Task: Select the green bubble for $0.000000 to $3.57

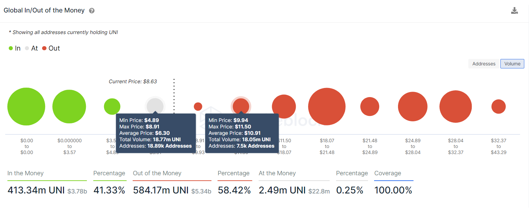Action: (x=69, y=107)
